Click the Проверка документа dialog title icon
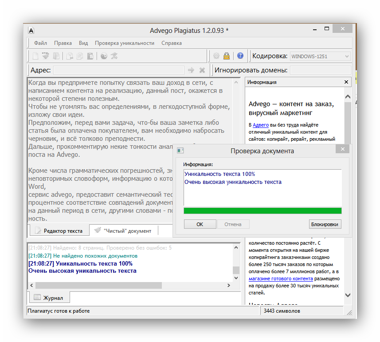 [x=180, y=151]
